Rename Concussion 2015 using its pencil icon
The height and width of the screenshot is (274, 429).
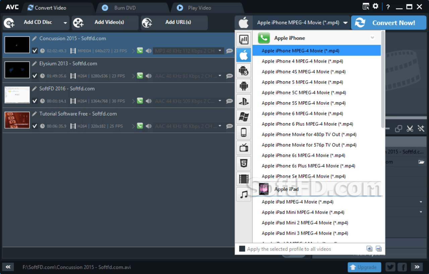tap(35, 38)
